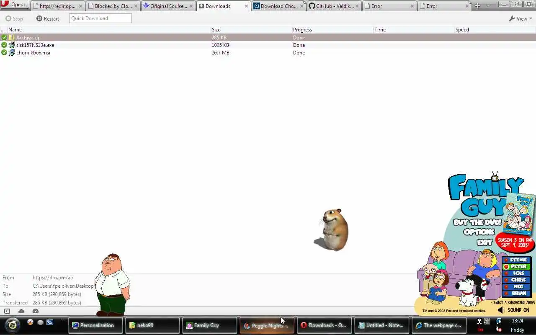This screenshot has height=335, width=536.
Task: Click the Peter Griffin desktop character
Action: coord(113,284)
